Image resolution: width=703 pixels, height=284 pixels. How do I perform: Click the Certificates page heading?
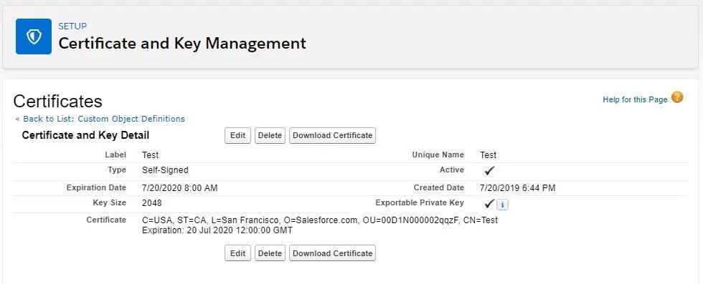[x=58, y=102]
